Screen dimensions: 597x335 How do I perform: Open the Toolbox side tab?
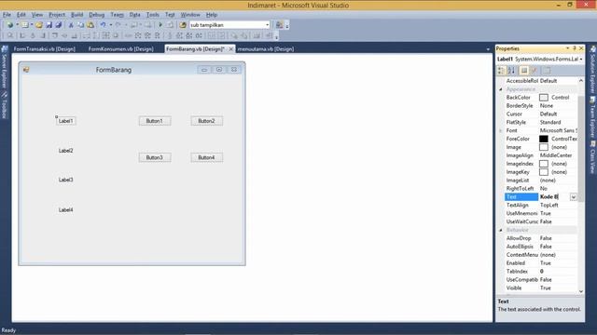pos(4,106)
